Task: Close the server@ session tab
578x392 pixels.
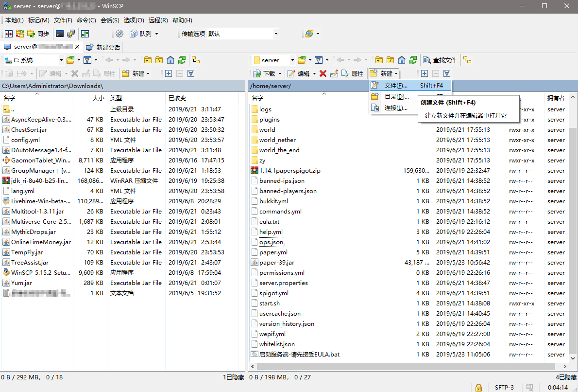Action: click(x=77, y=47)
